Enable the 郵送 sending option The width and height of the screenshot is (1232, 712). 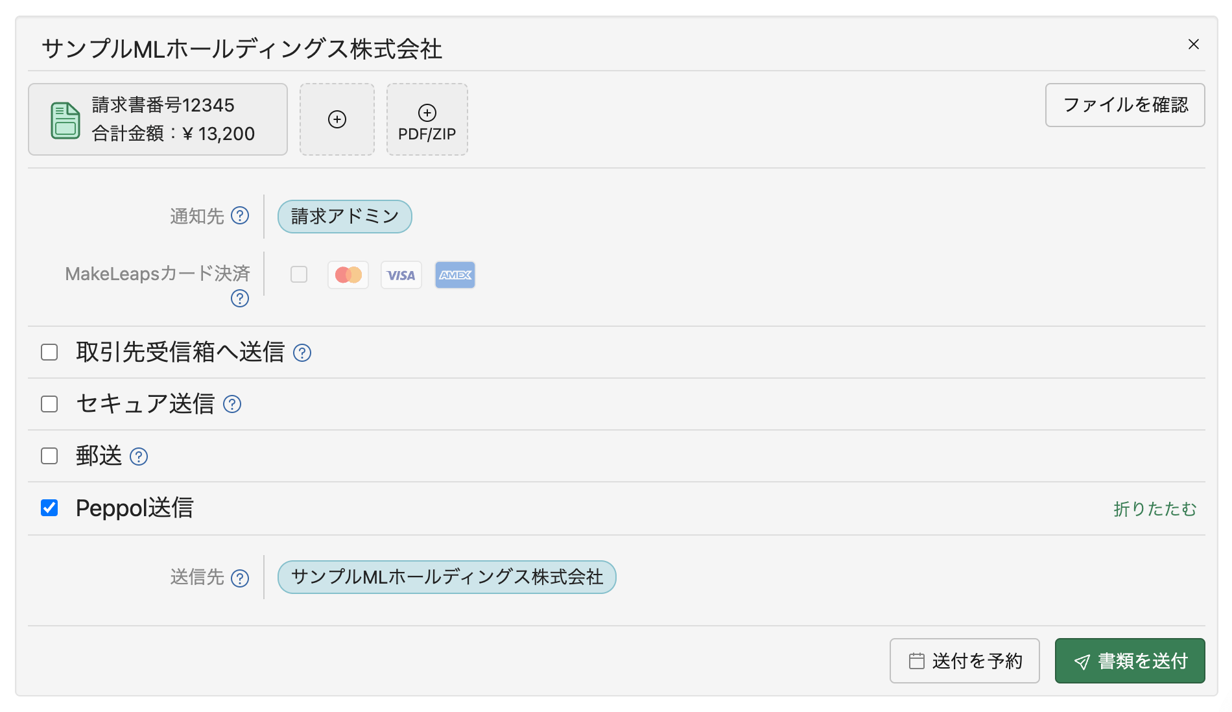point(49,456)
